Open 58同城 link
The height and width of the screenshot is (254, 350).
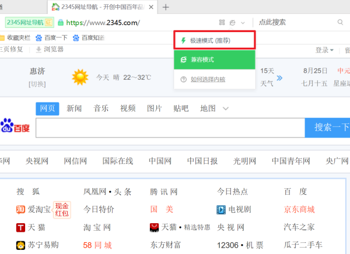[x=97, y=245]
